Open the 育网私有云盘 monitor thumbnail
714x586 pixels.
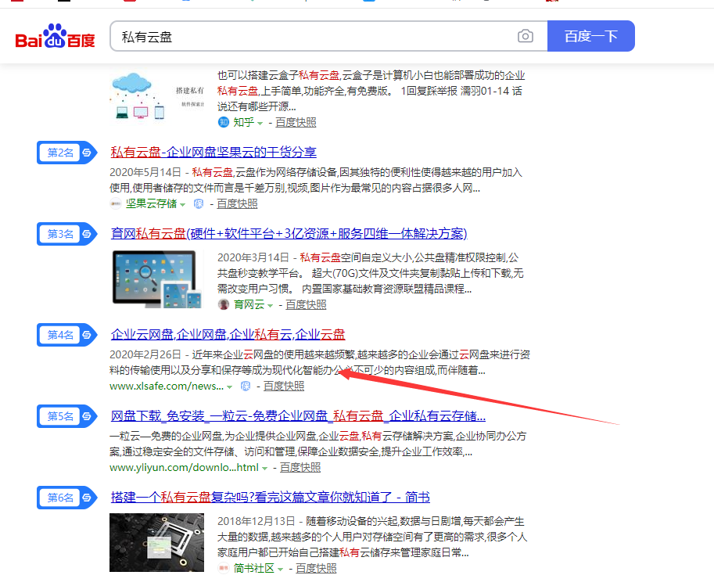pos(157,279)
